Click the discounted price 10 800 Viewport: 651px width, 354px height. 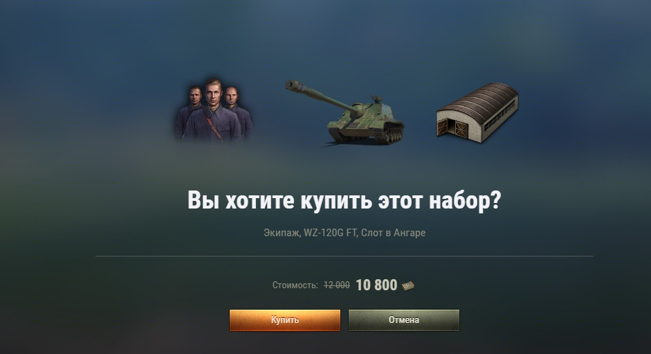coord(376,285)
